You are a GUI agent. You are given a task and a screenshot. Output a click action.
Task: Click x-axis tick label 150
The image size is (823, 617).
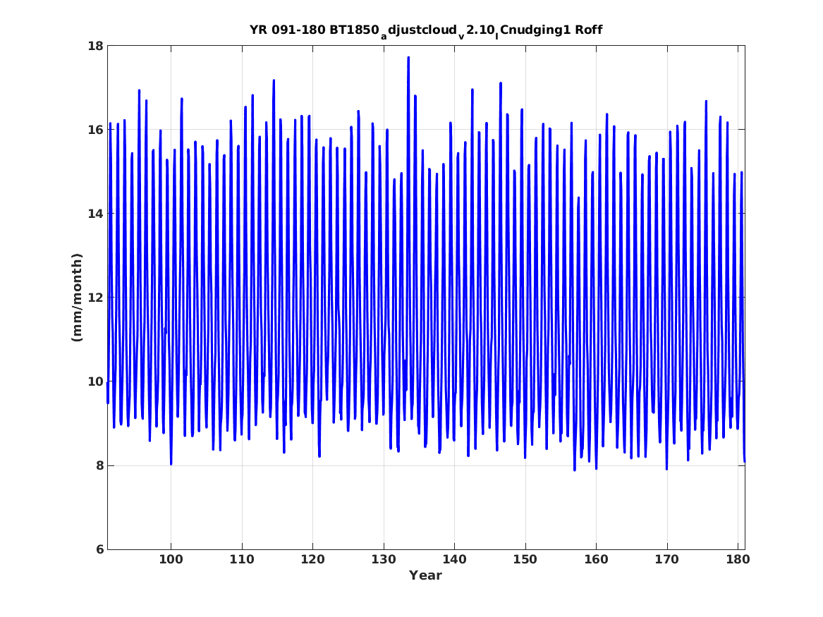tap(525, 560)
